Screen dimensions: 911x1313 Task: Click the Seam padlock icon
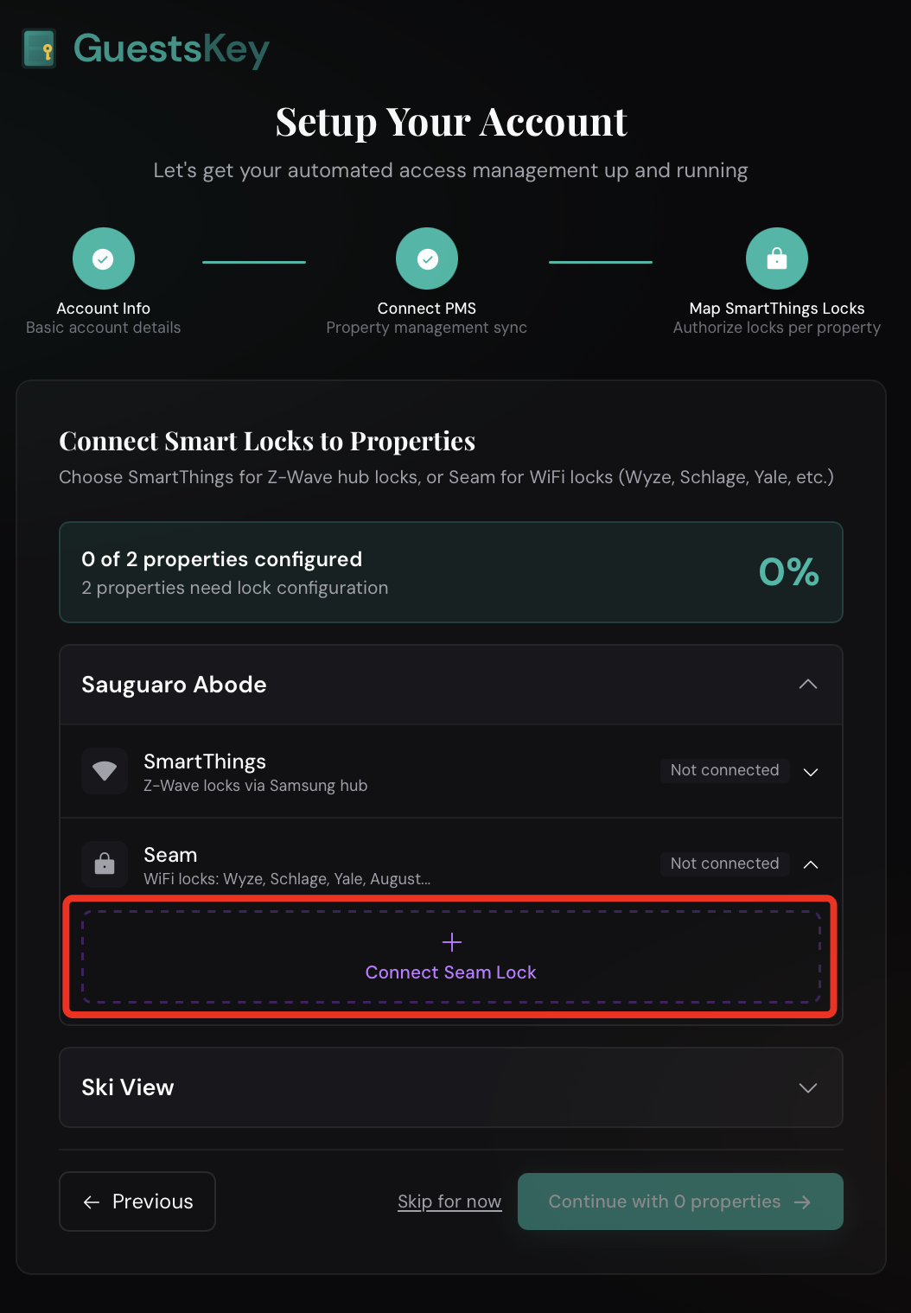pos(105,864)
